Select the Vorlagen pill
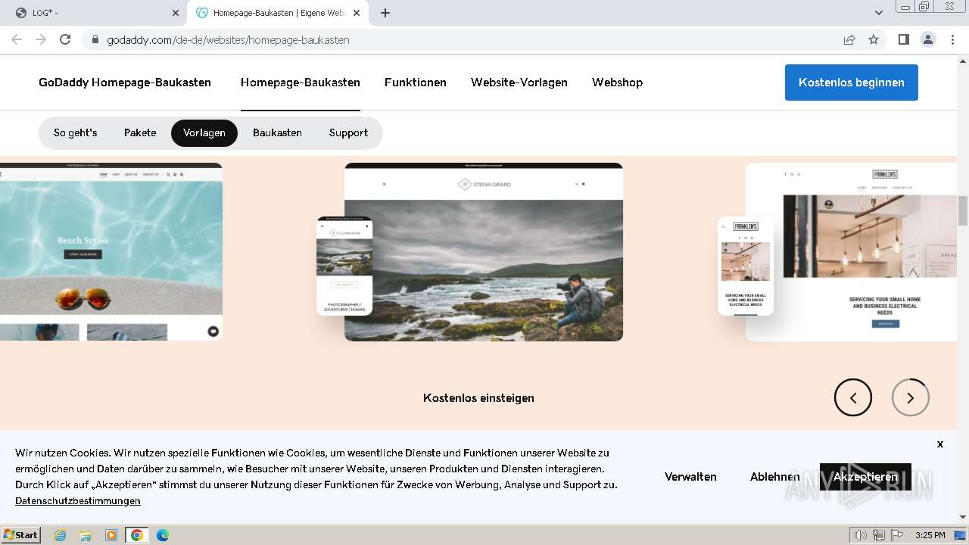Image resolution: width=969 pixels, height=545 pixels. 204,132
